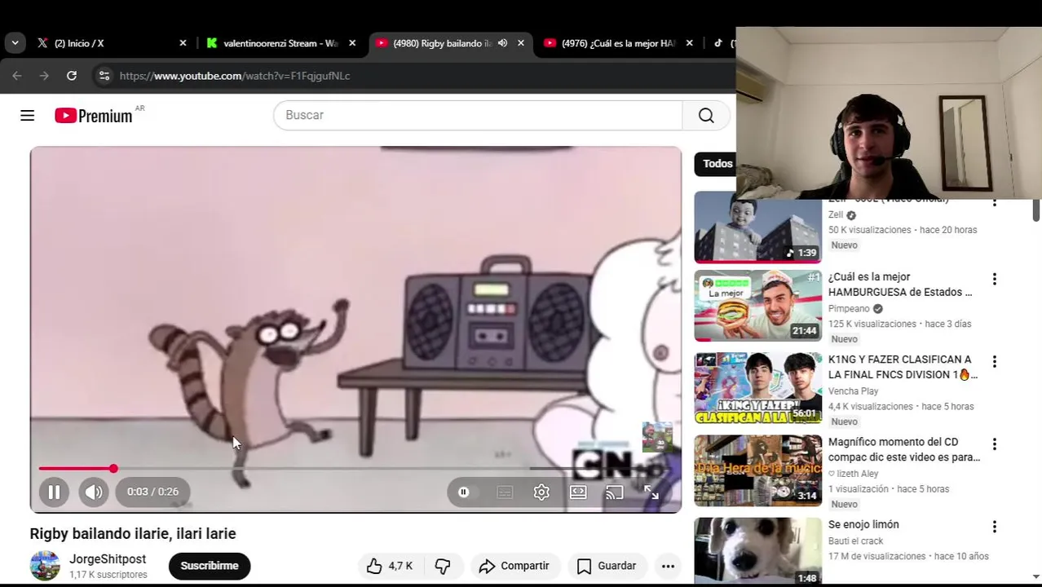Close the Rigby bailando tab
Screen dimensions: 1042x587
[521, 43]
